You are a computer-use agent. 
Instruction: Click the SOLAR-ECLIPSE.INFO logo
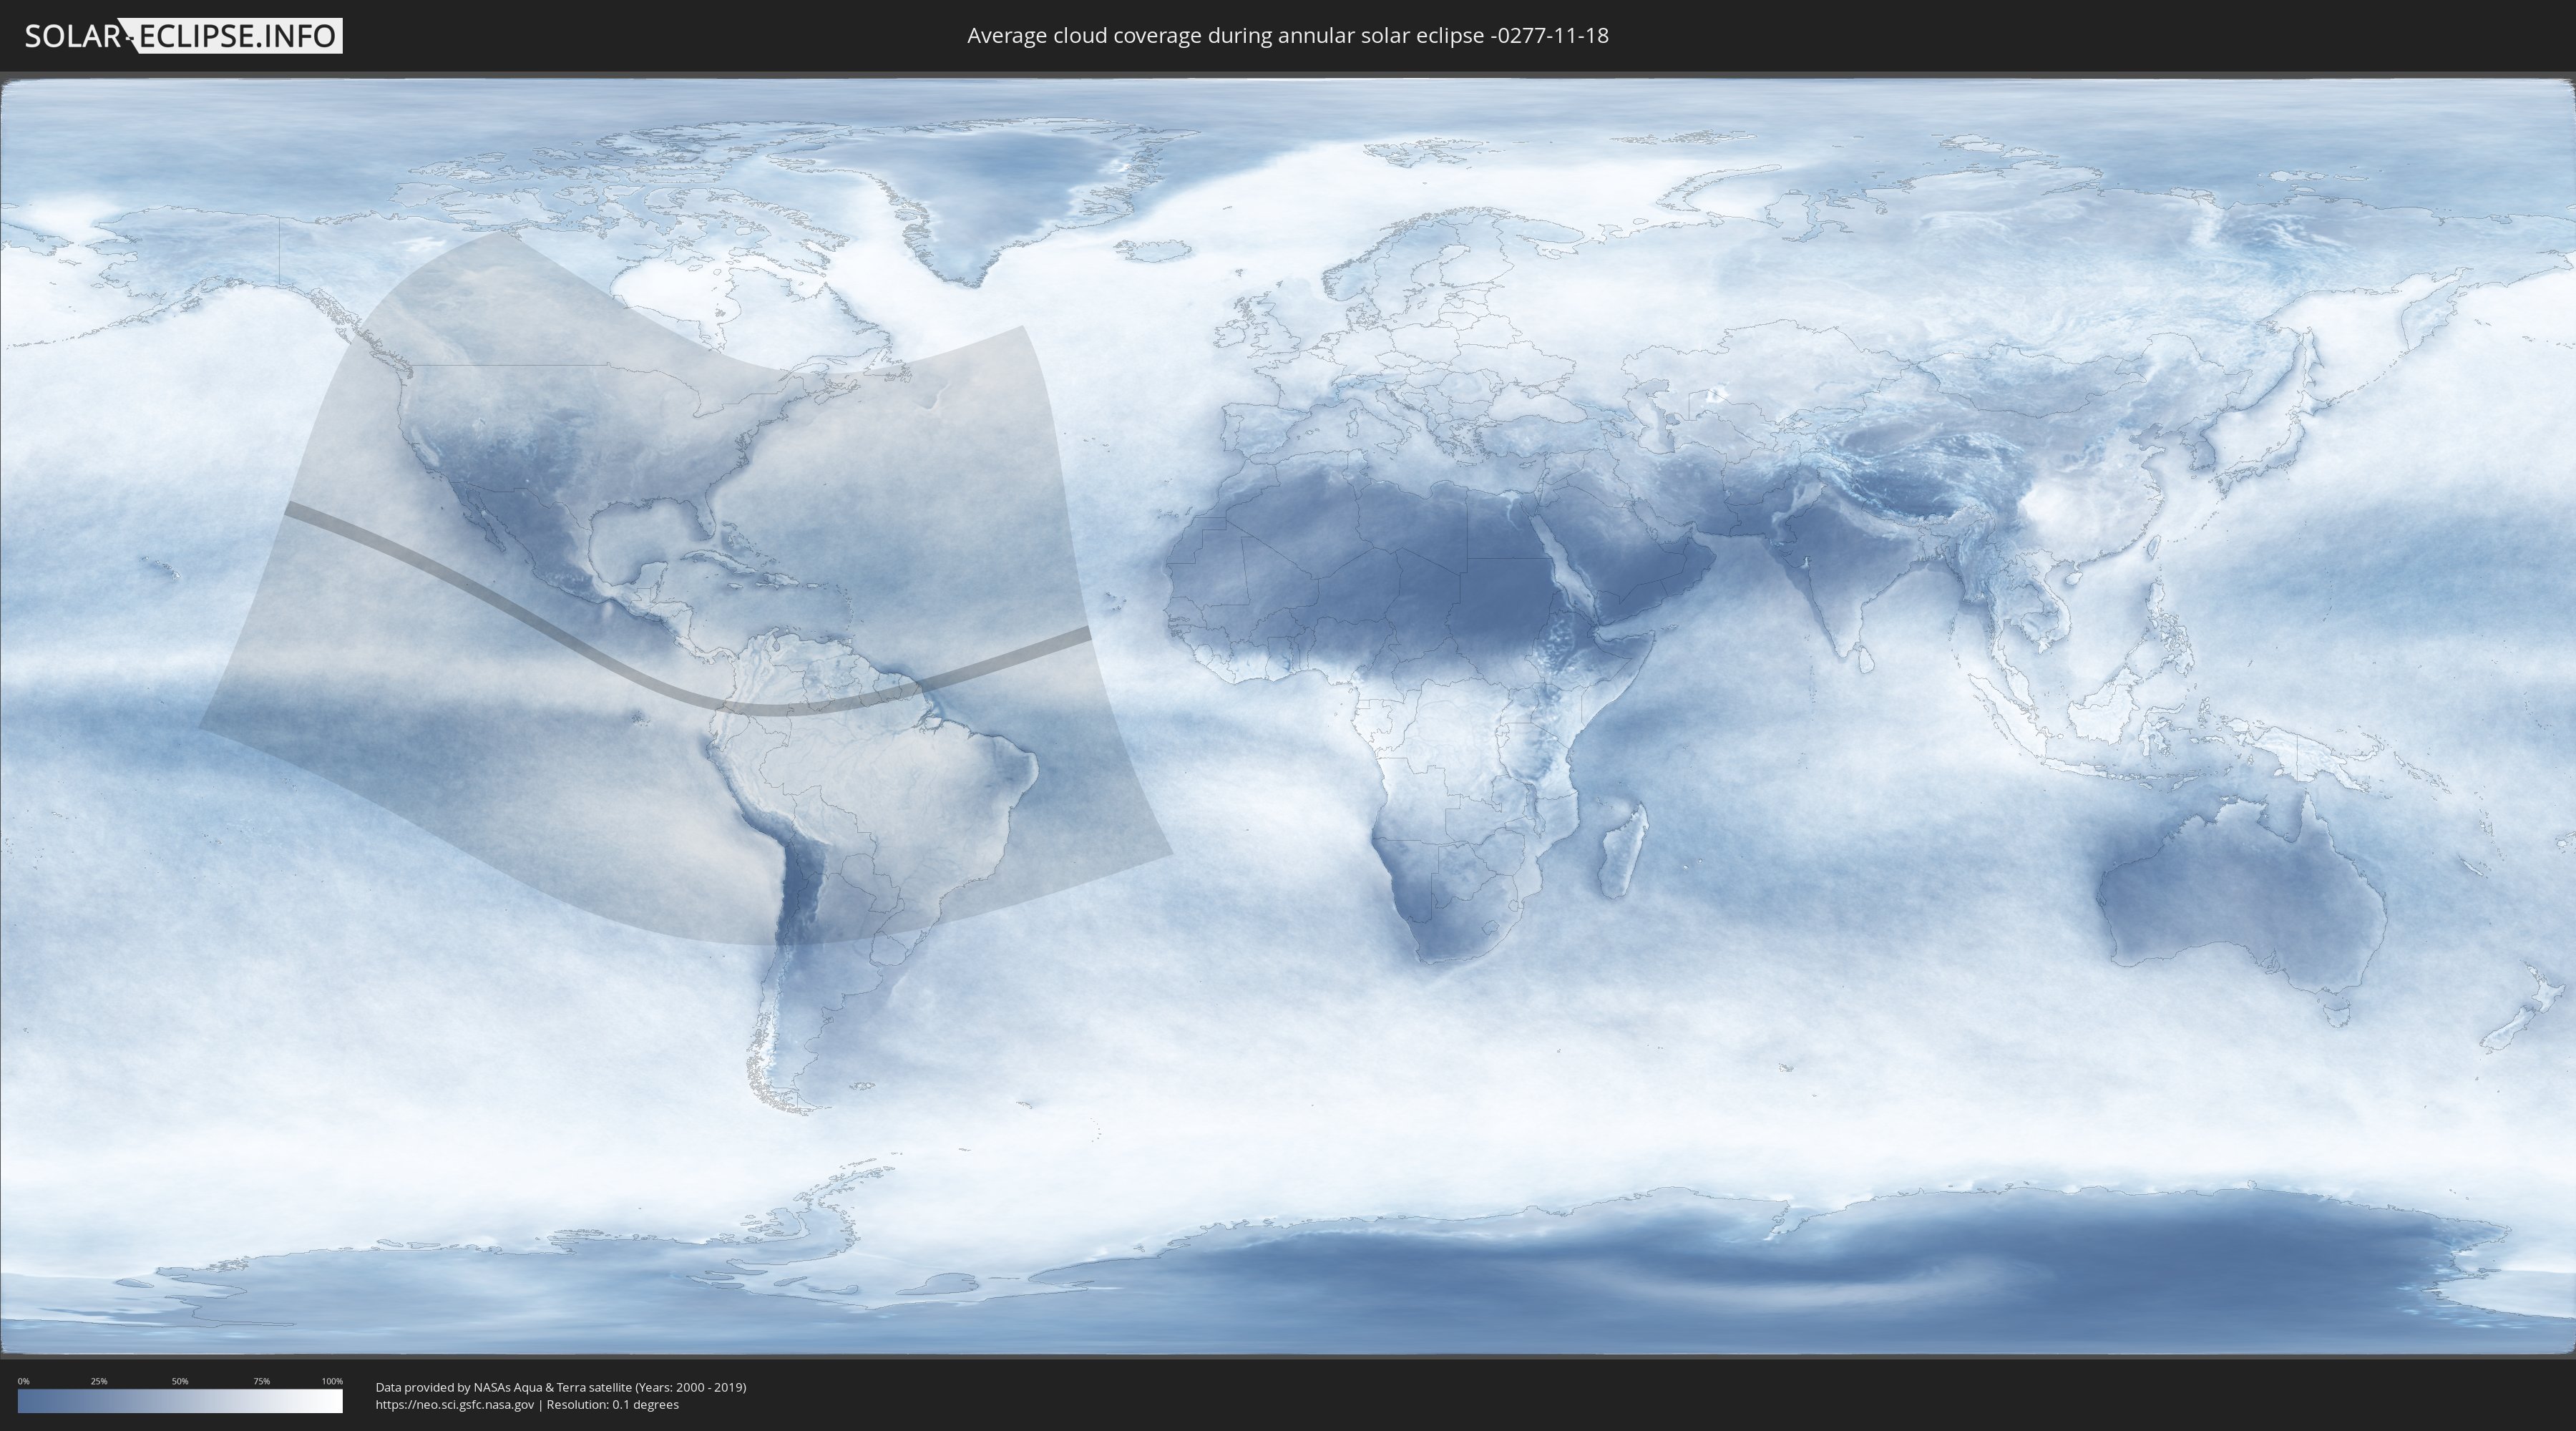[x=183, y=36]
